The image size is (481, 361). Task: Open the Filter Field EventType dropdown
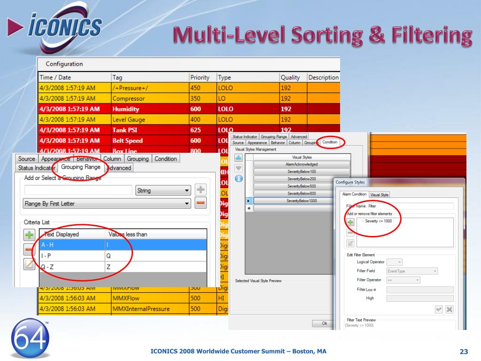coord(412,271)
